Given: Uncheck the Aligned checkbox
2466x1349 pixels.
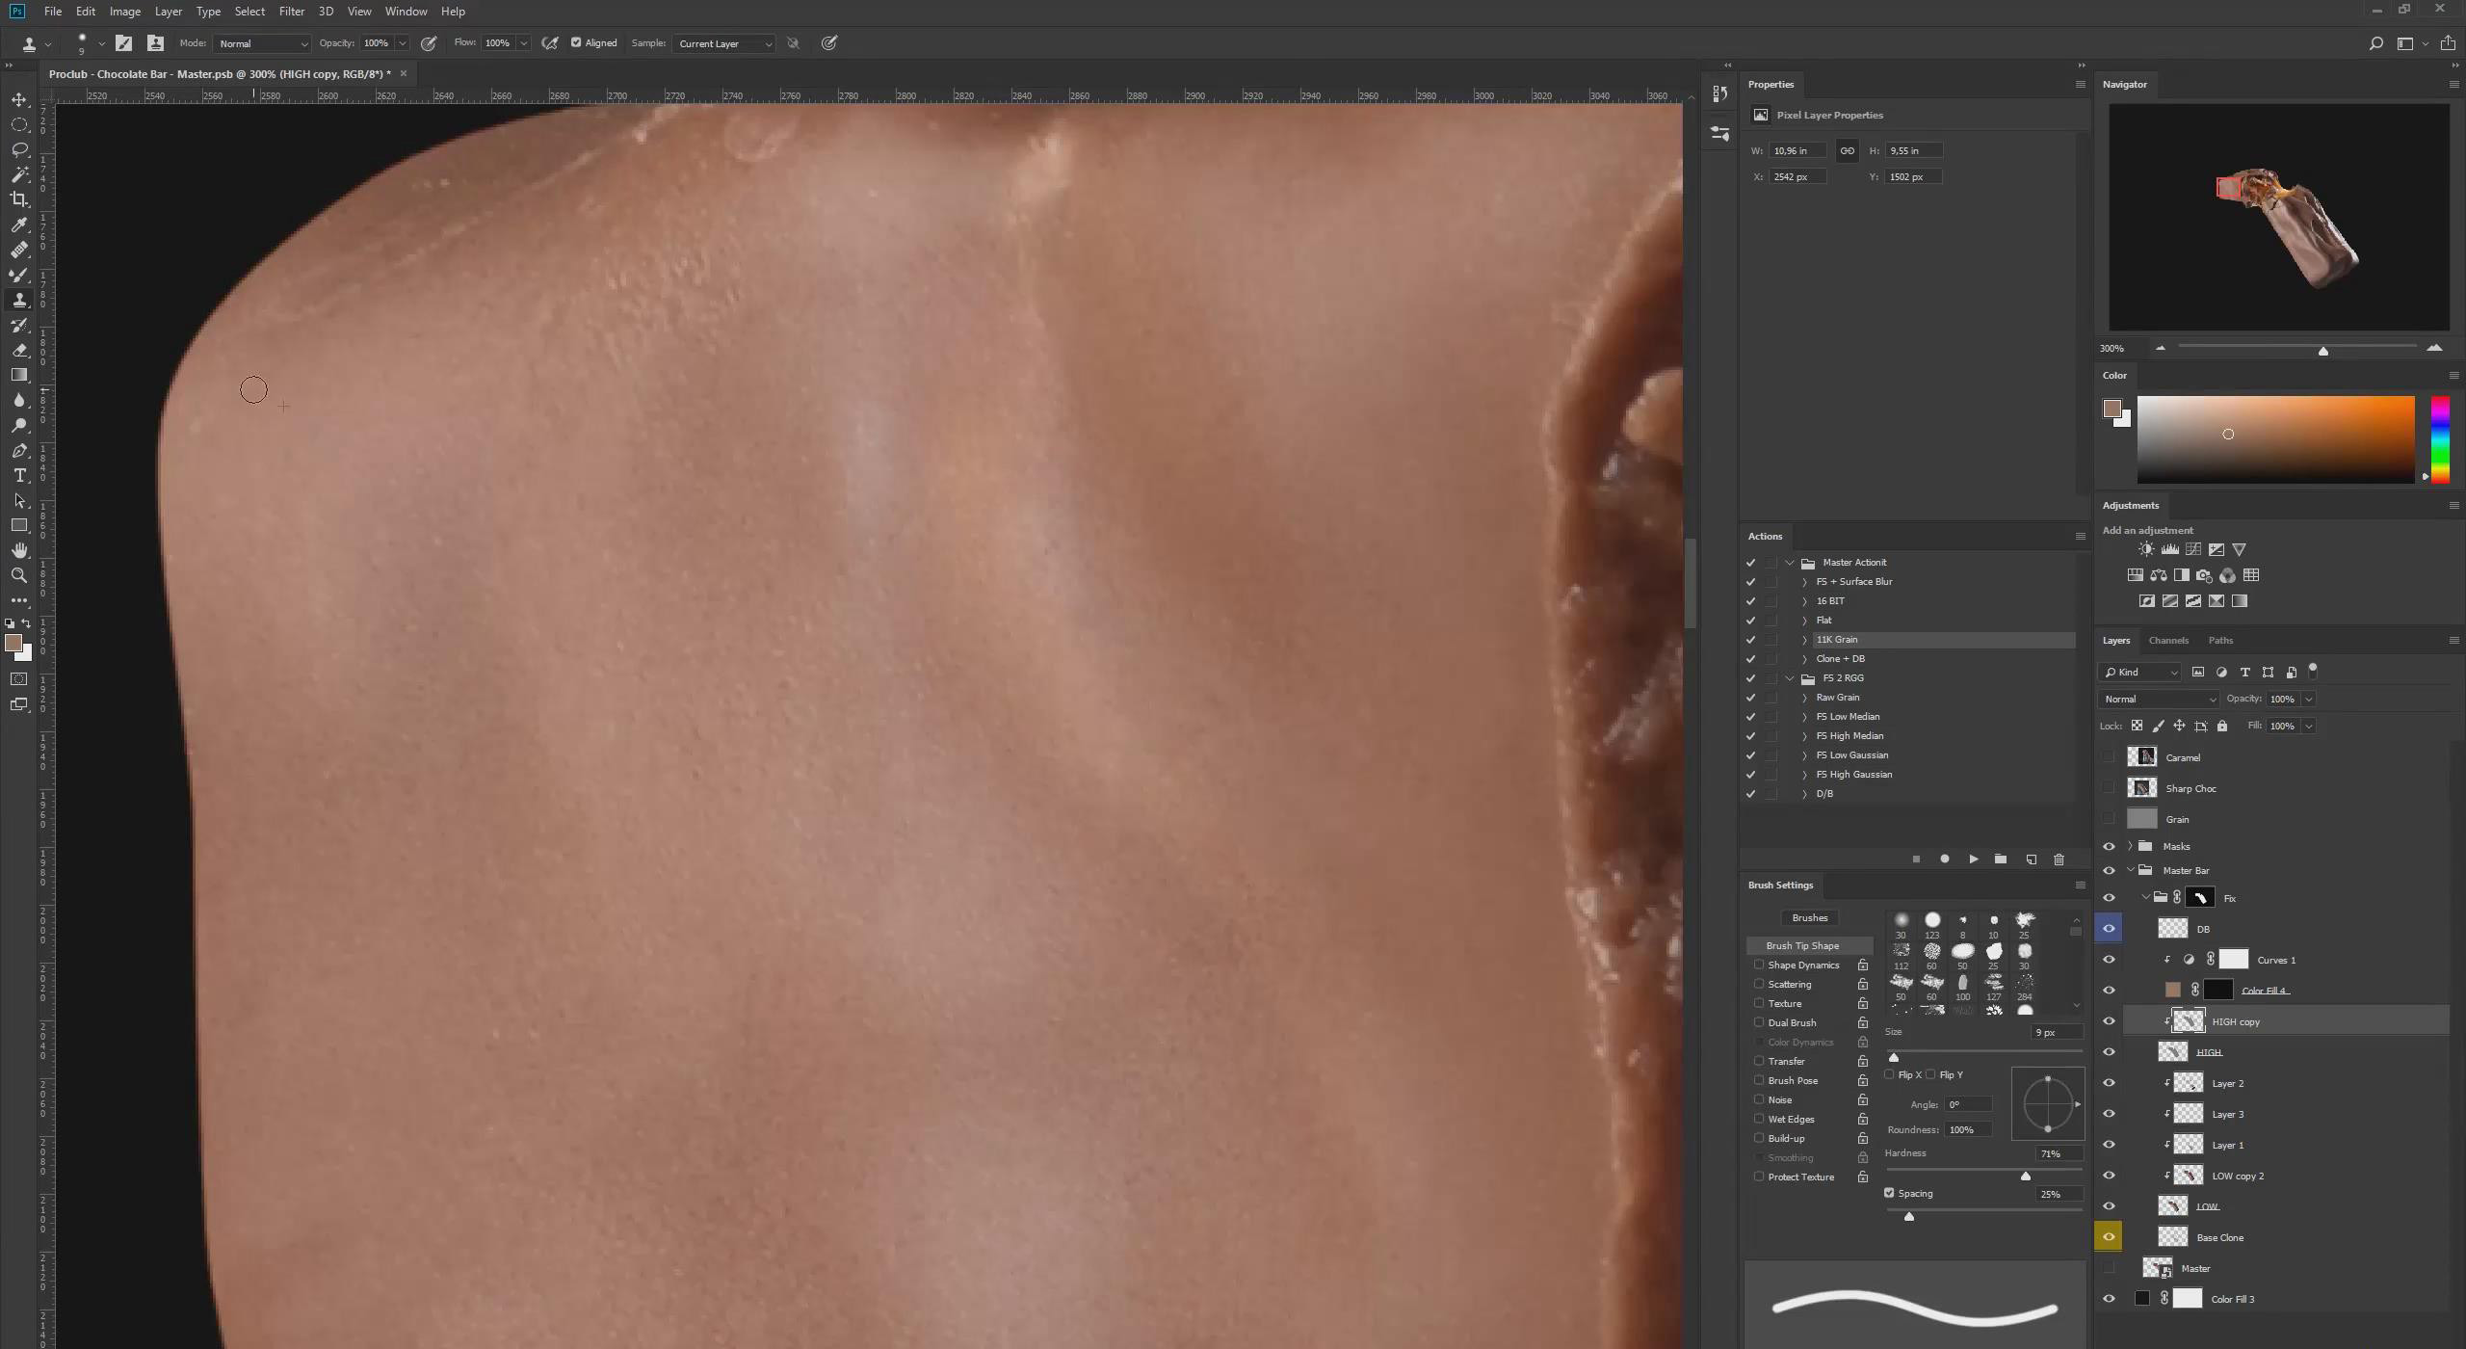Looking at the screenshot, I should [x=576, y=42].
